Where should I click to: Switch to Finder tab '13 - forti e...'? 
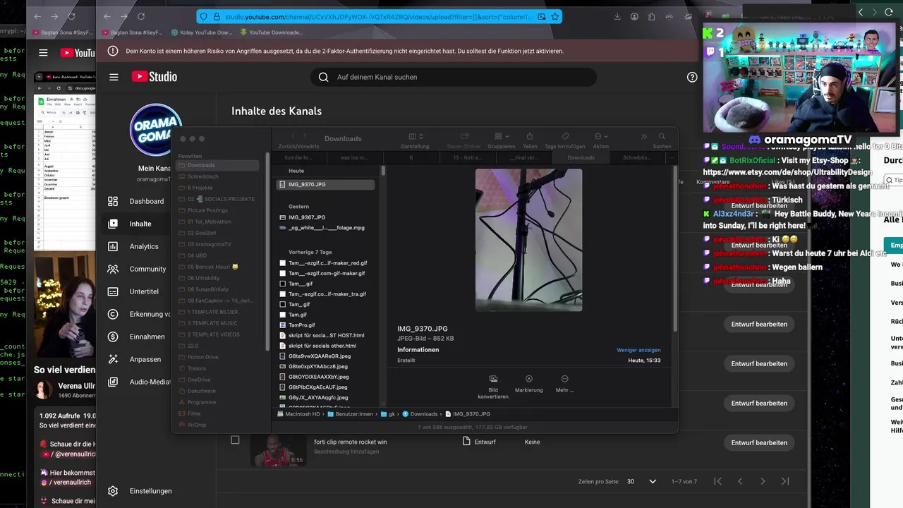point(467,158)
